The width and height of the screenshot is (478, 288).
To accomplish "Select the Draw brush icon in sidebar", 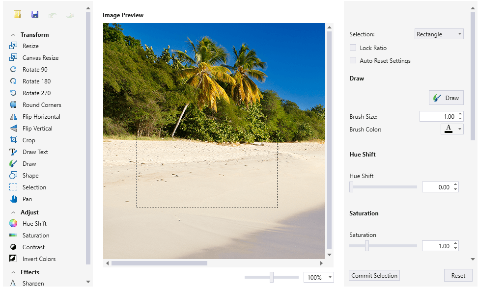I will tap(13, 163).
